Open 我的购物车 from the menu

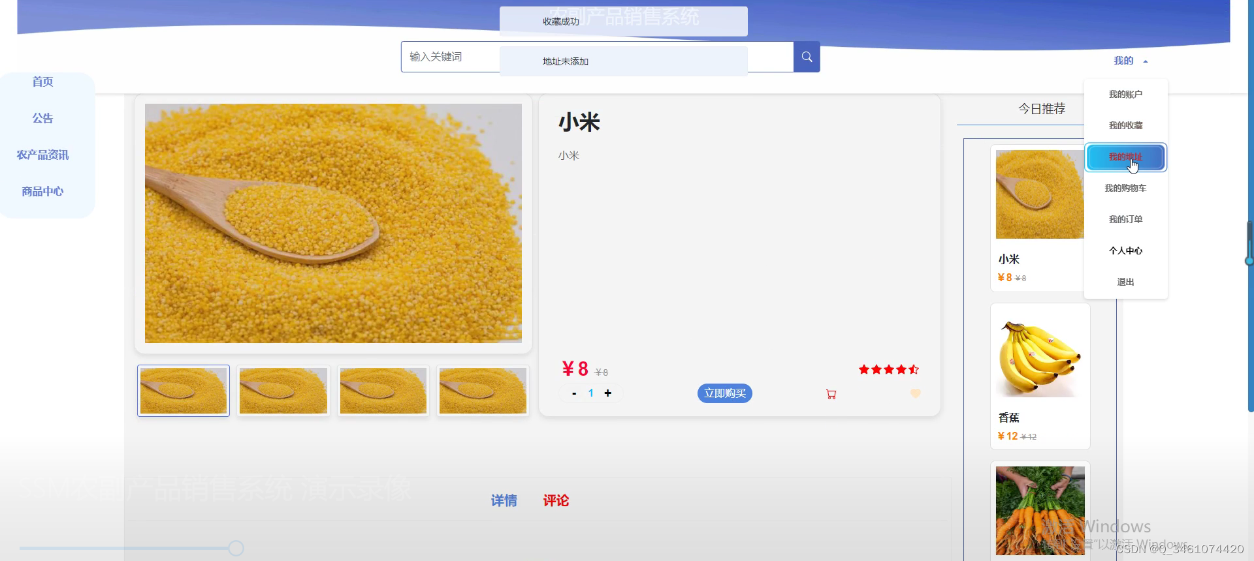1125,188
